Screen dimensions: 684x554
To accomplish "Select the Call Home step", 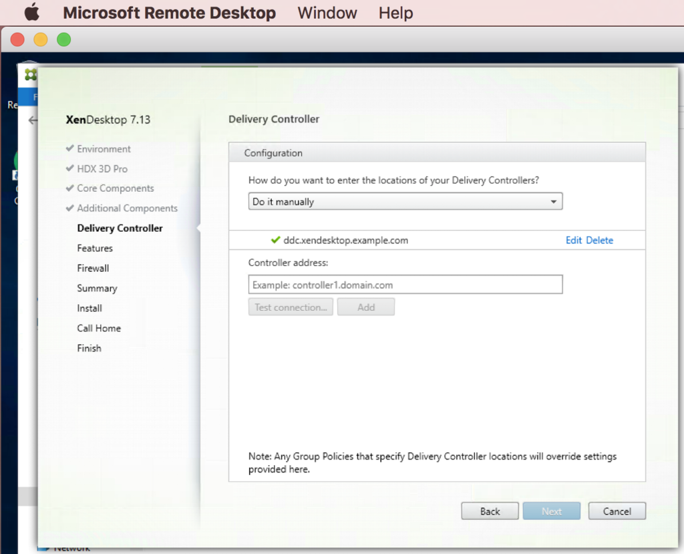I will click(99, 328).
